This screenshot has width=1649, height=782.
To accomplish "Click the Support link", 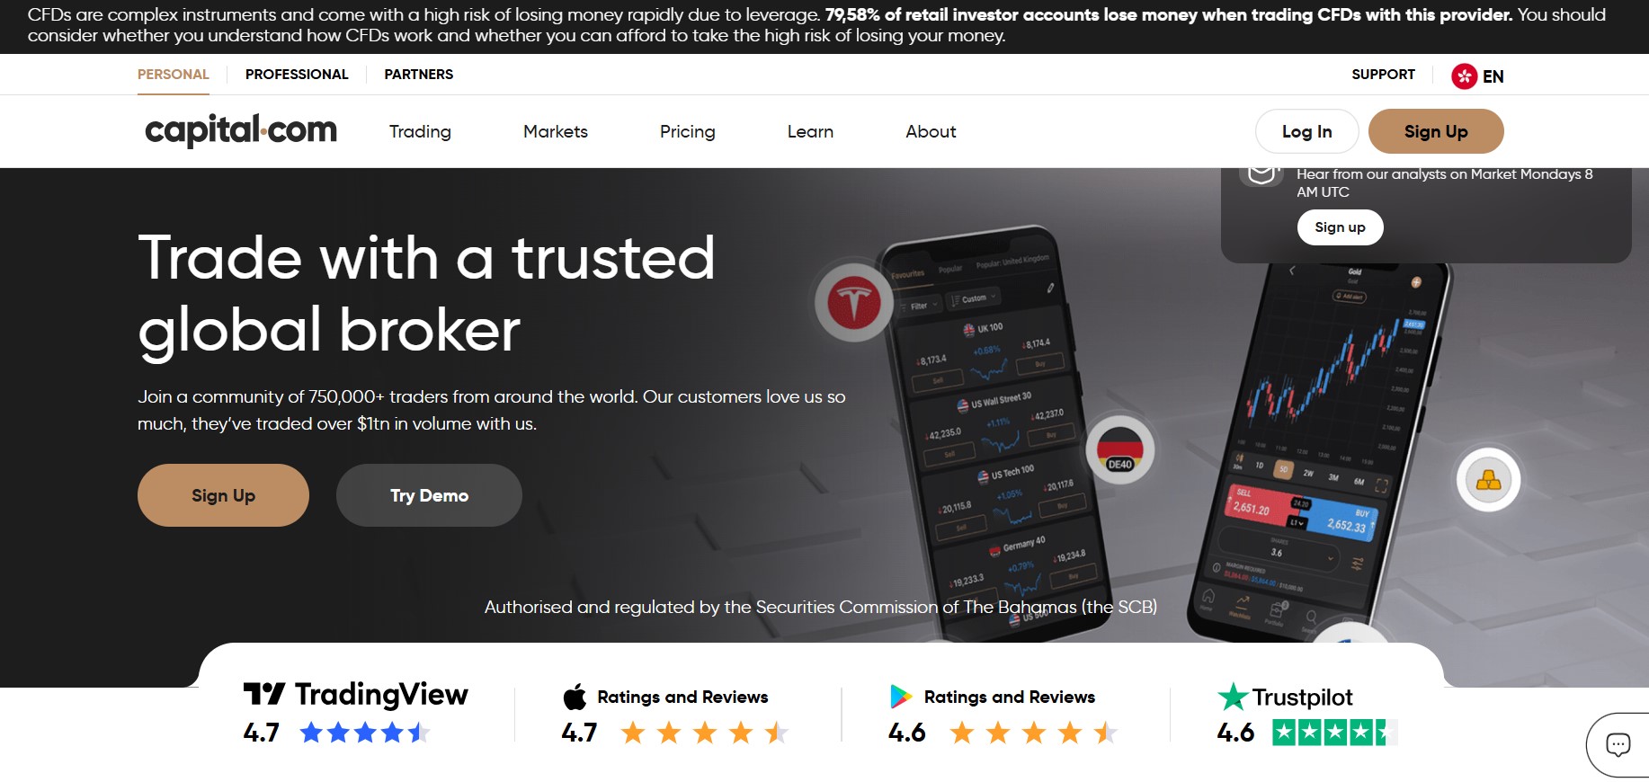I will [1383, 74].
